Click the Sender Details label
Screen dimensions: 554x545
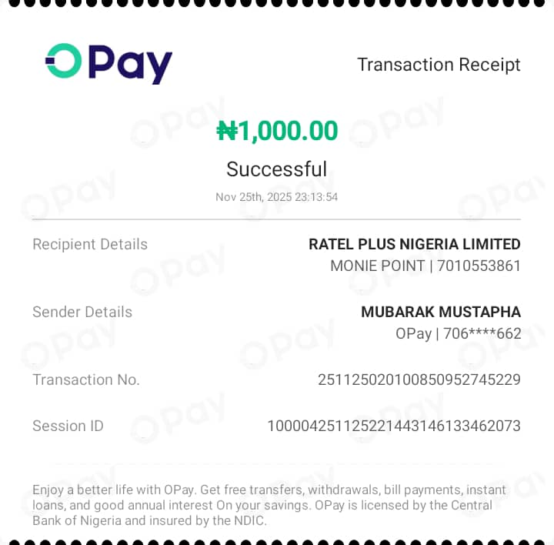[82, 312]
